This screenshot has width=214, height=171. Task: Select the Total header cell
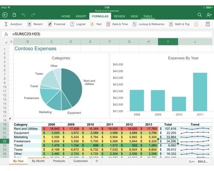click(x=168, y=124)
